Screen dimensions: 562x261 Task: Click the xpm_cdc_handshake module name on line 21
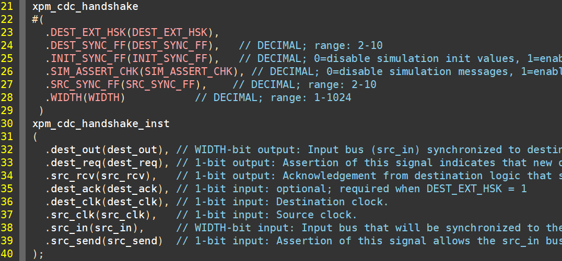[x=85, y=7]
